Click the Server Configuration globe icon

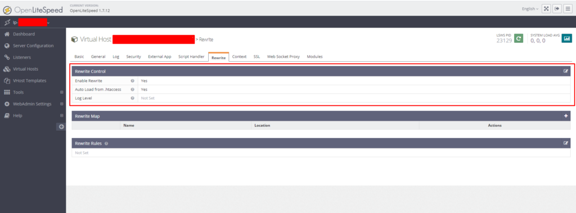click(x=6, y=46)
